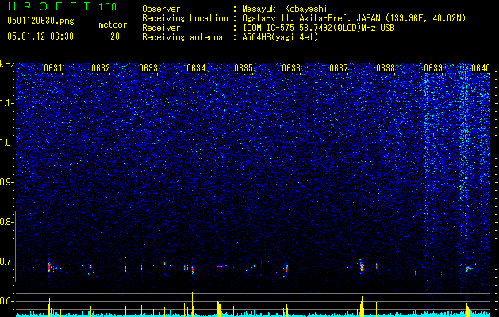Click the 0.9 kHz axis label
Image resolution: width=499 pixels, height=317 pixels.
[x=7, y=182]
